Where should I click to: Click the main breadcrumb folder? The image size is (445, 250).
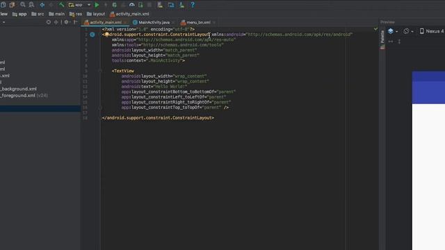(57, 14)
